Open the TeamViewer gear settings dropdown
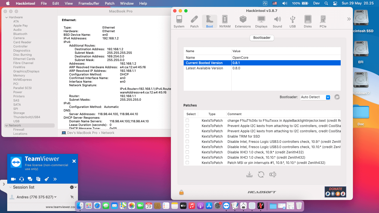The height and width of the screenshot is (213, 379). click(73, 187)
